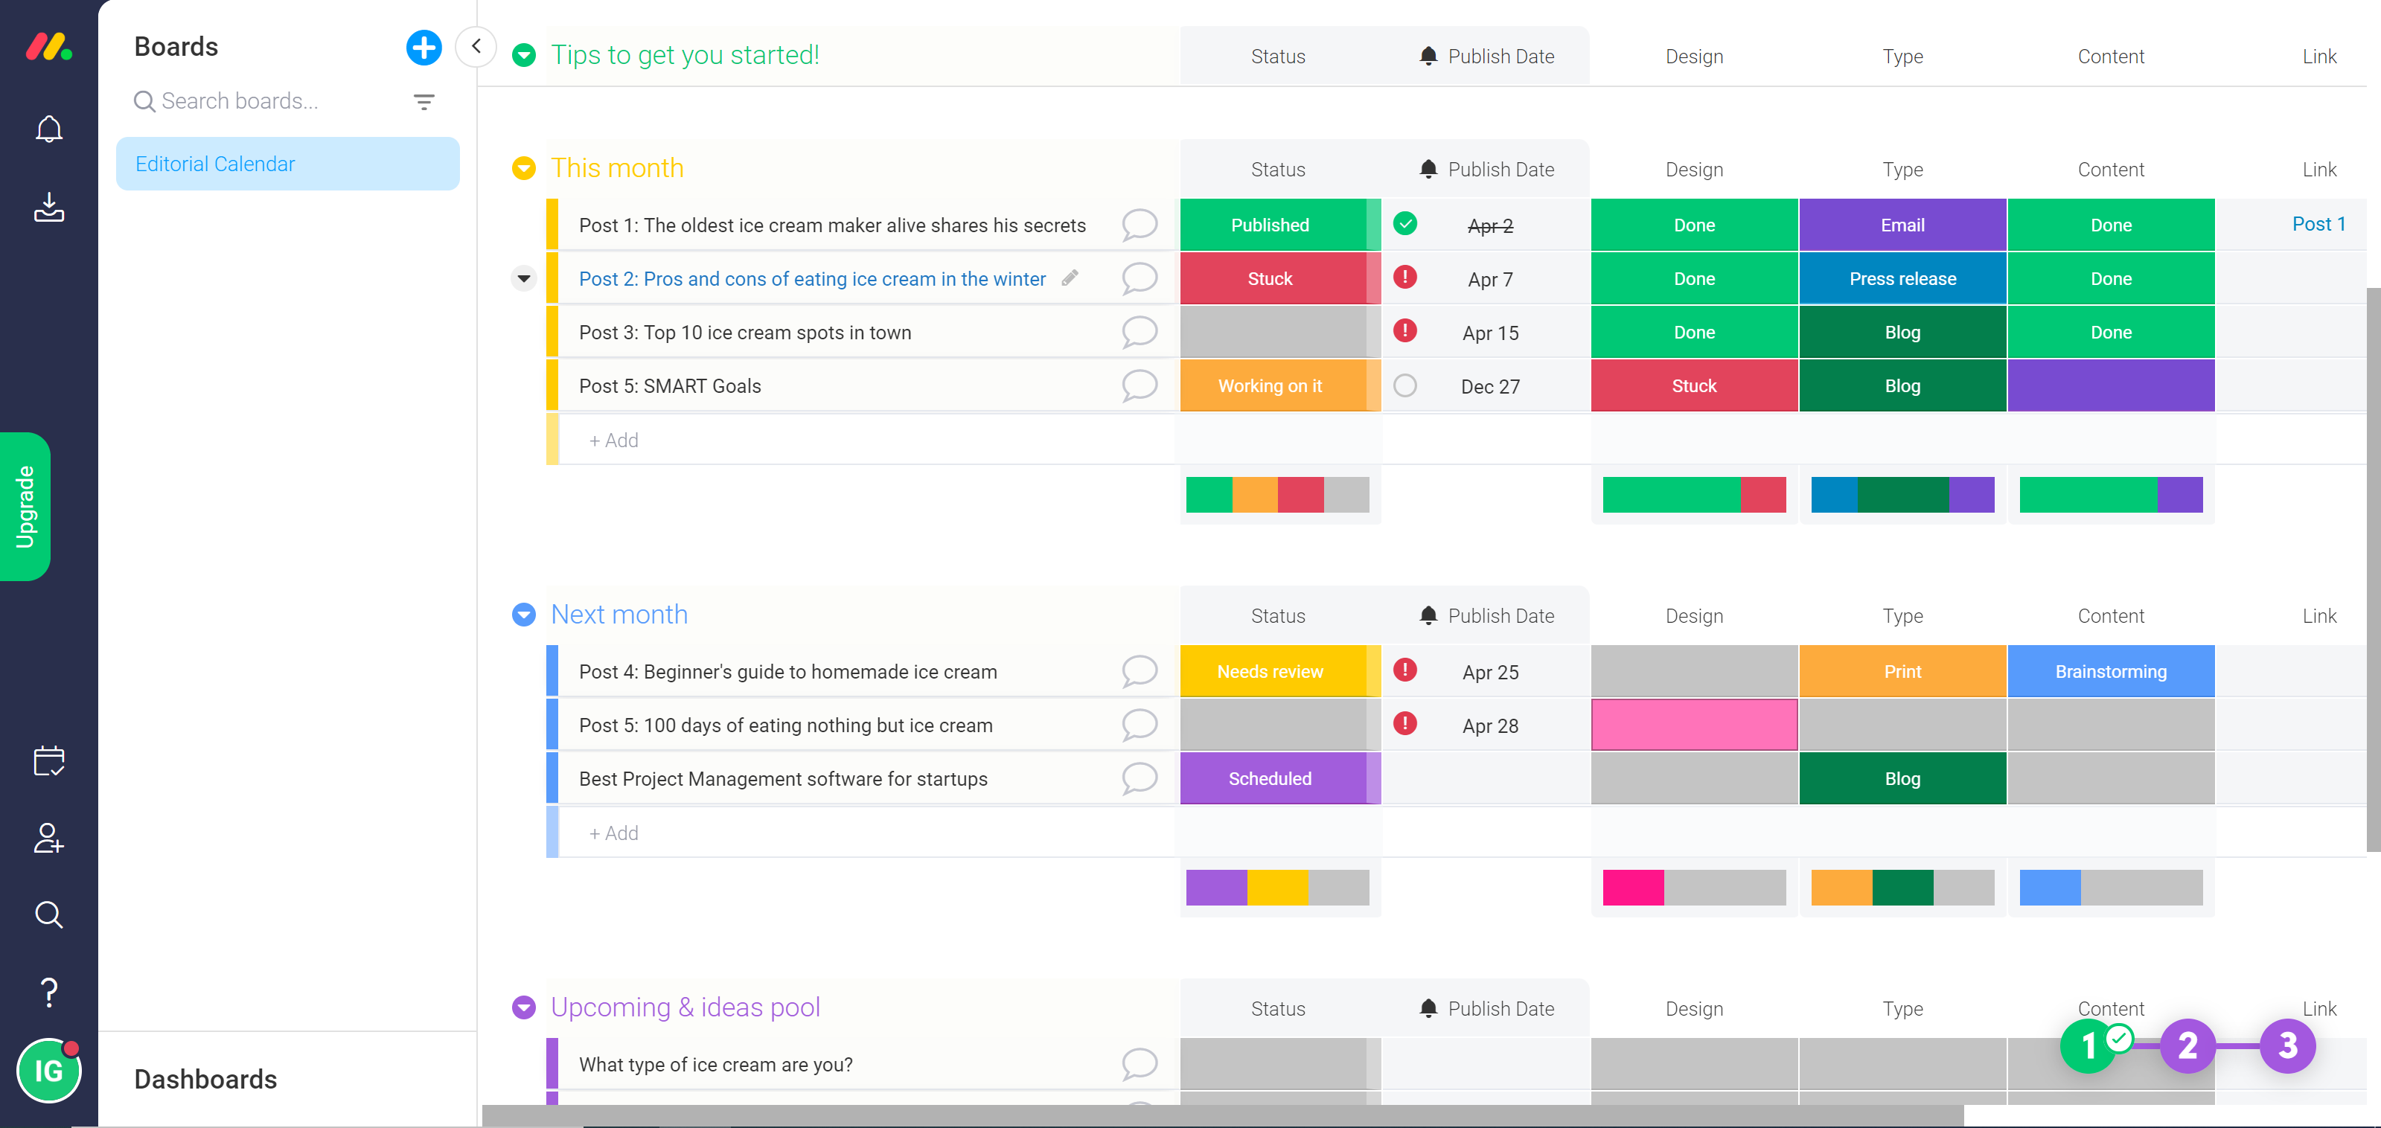
Task: Open the comment bubble on Post 3
Action: [x=1140, y=332]
